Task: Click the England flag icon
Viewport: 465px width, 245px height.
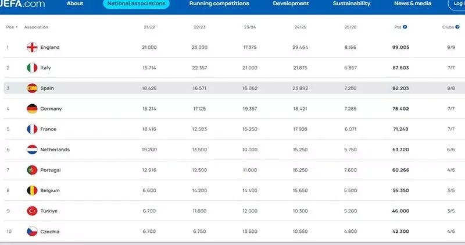Action: [x=33, y=48]
